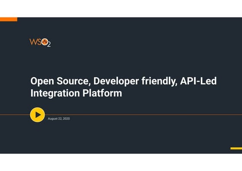
Task: Click the orange accent bar at slide corner
Action: click(9, 19)
